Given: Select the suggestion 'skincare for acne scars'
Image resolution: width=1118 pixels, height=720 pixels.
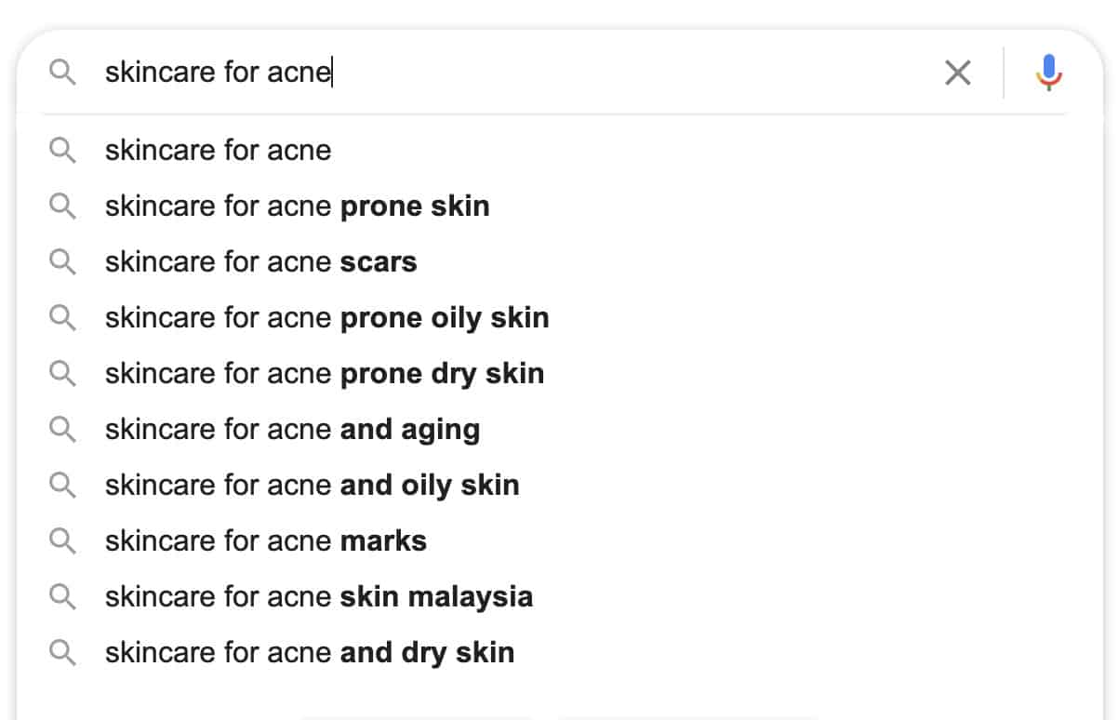Looking at the screenshot, I should point(260,261).
